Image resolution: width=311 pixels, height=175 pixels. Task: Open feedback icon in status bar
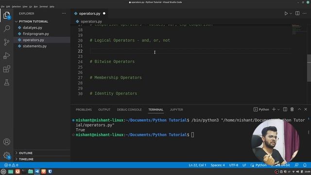tap(296, 165)
